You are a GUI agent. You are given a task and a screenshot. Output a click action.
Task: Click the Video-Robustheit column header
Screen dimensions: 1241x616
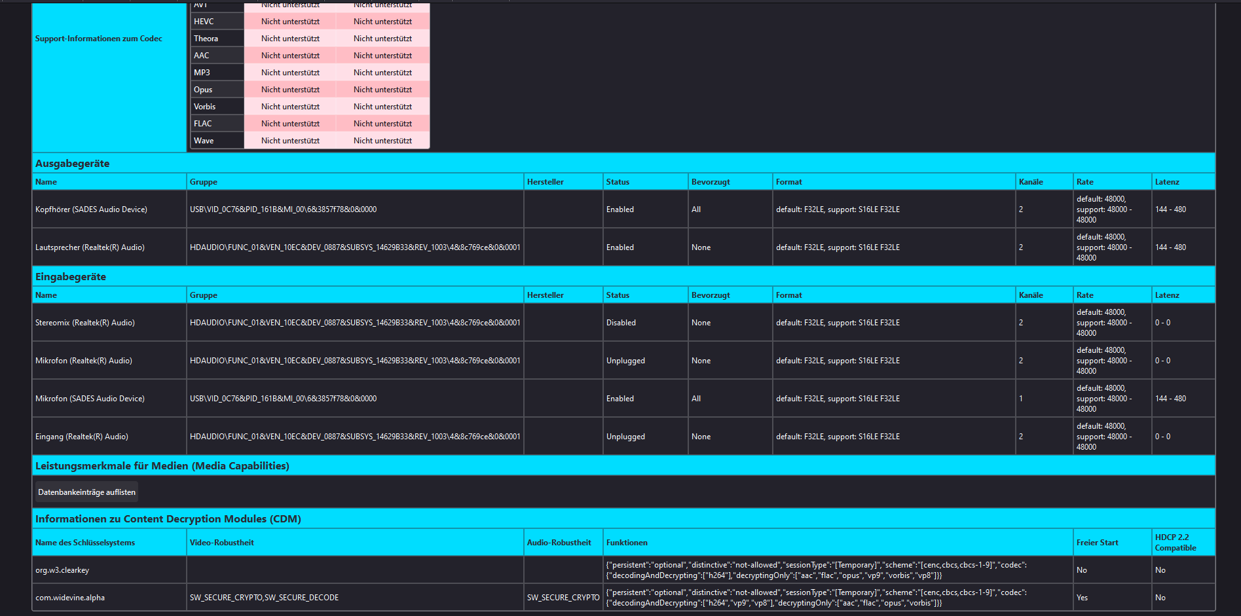(x=221, y=543)
